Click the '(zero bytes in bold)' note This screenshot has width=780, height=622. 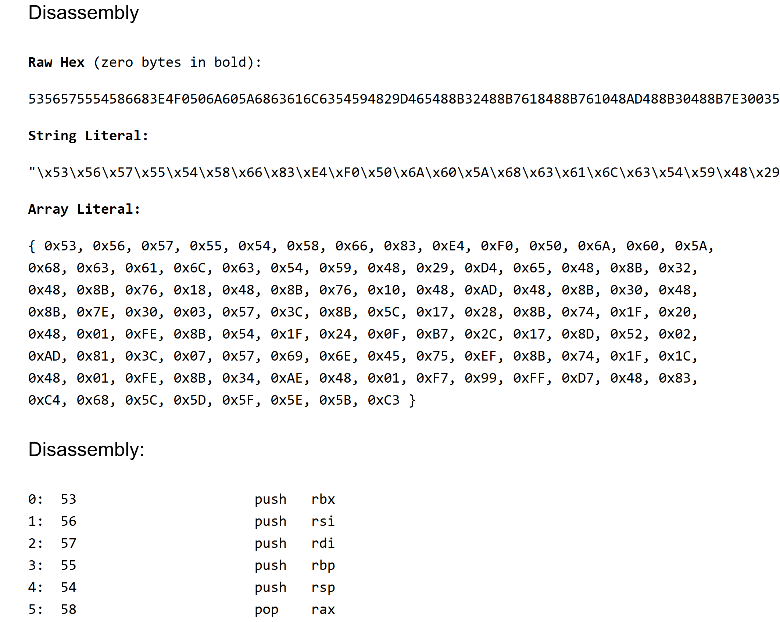click(177, 62)
